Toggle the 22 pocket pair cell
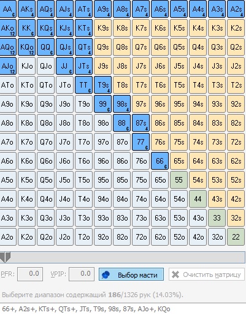The height and width of the screenshot is (318, 246). point(236,237)
